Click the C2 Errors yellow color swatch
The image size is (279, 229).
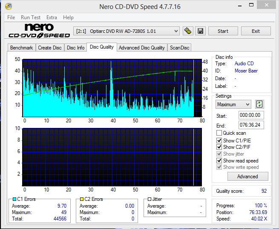click(82, 199)
